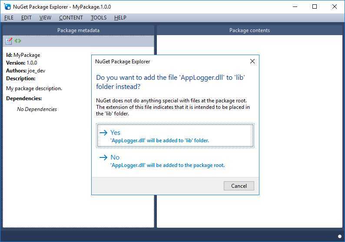Click 'My package description.' text
Image resolution: width=345 pixels, height=242 pixels.
tap(34, 88)
